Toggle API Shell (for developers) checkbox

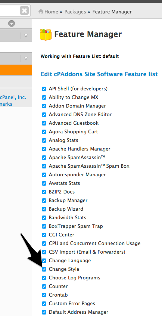coord(44,89)
